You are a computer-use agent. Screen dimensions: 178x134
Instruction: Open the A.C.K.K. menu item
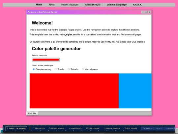[137, 5]
